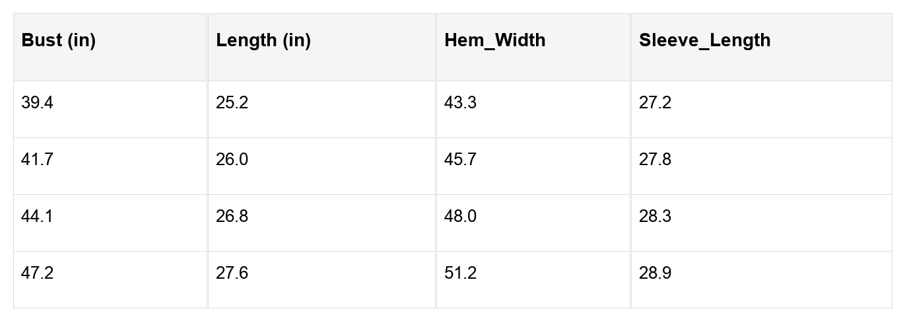Screen dimensions: 905x321
Task: Select the bust value 39.4
Action: (37, 103)
